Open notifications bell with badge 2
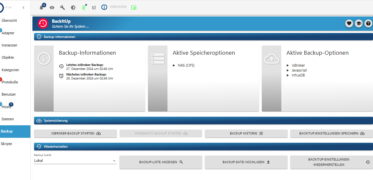The height and width of the screenshot is (180, 373). pos(42,7)
